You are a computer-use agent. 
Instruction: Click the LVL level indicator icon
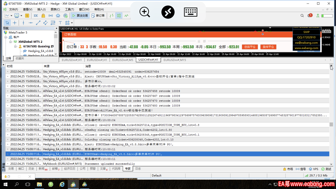318,16
